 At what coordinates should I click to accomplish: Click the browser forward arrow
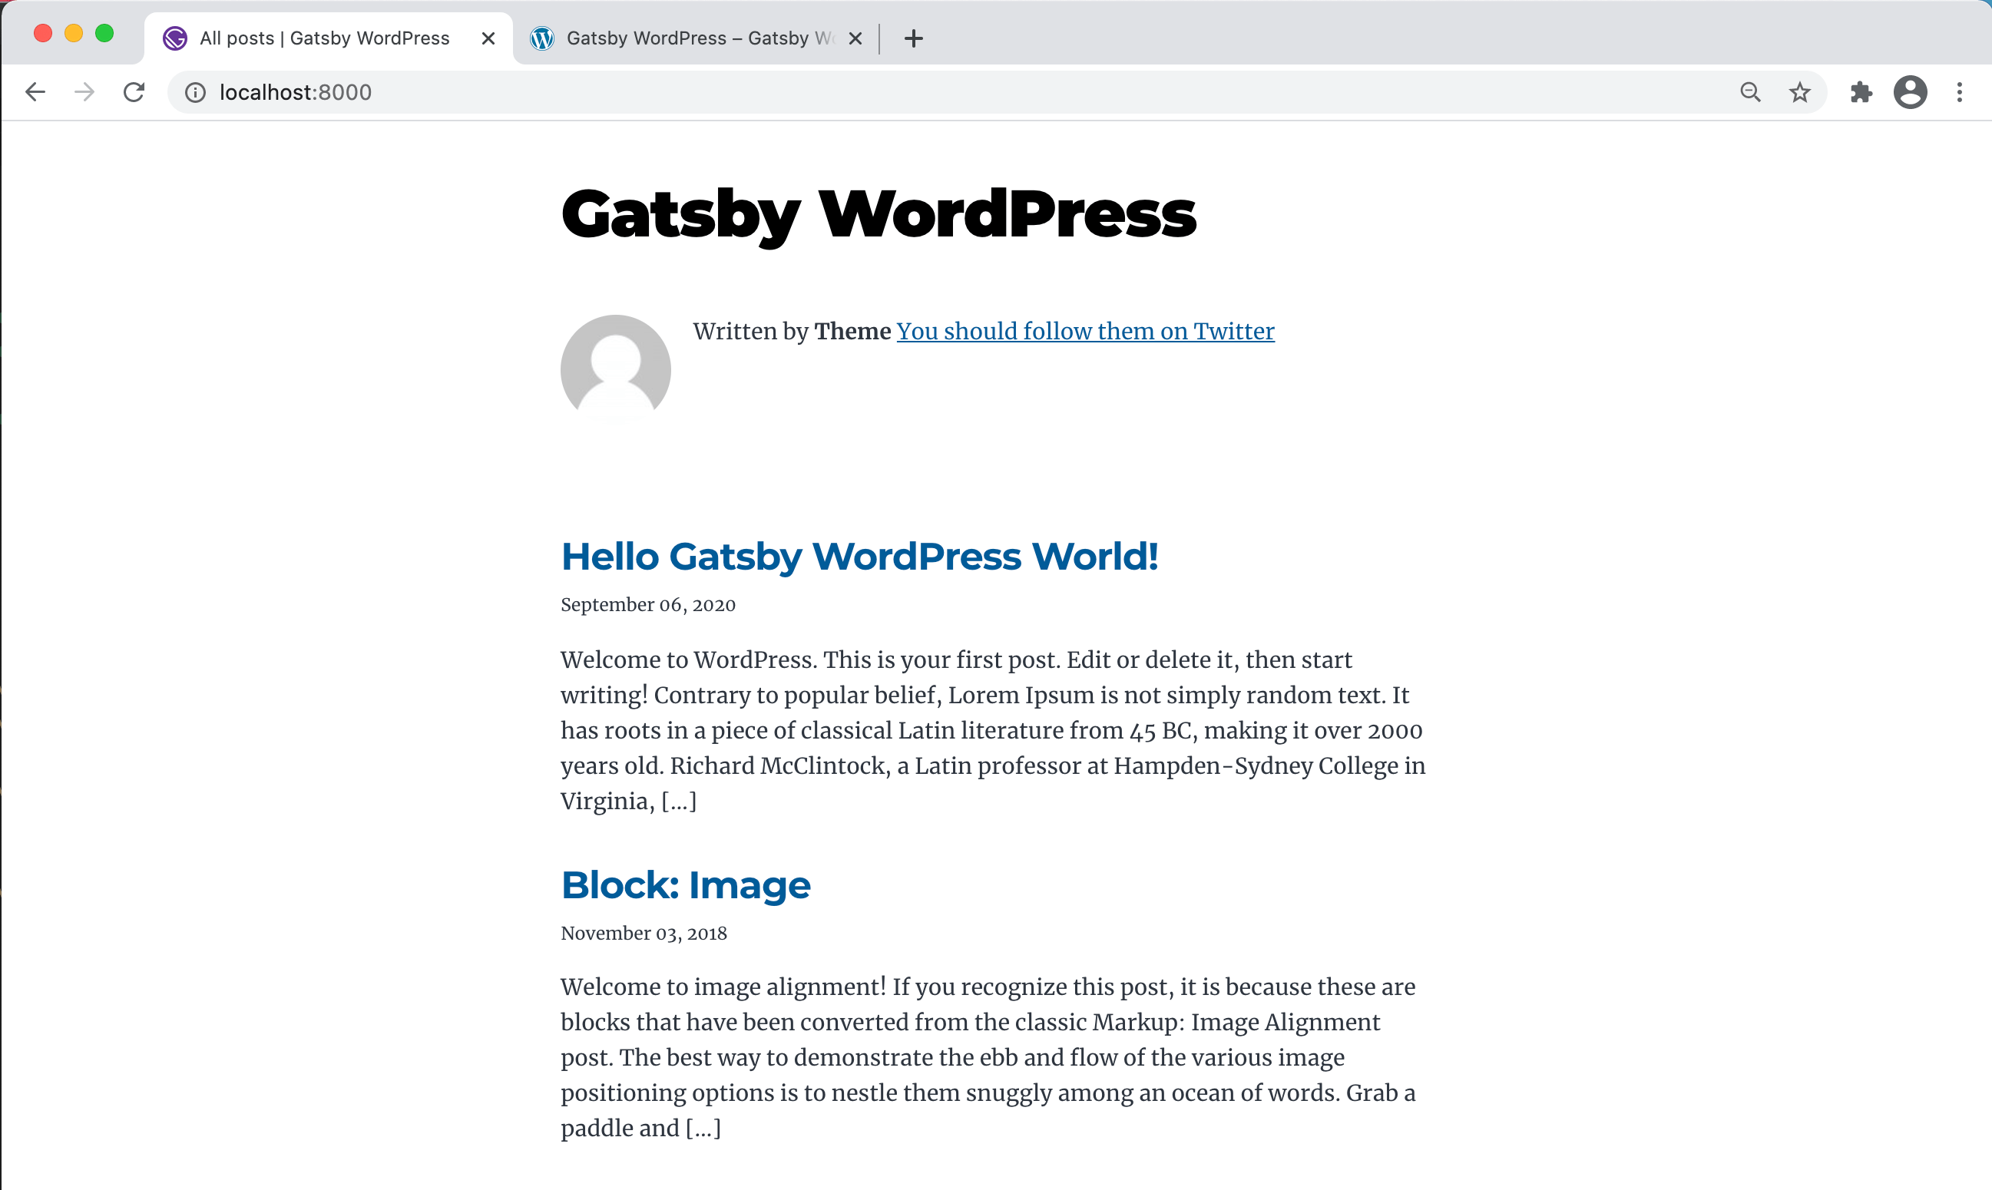(x=84, y=92)
